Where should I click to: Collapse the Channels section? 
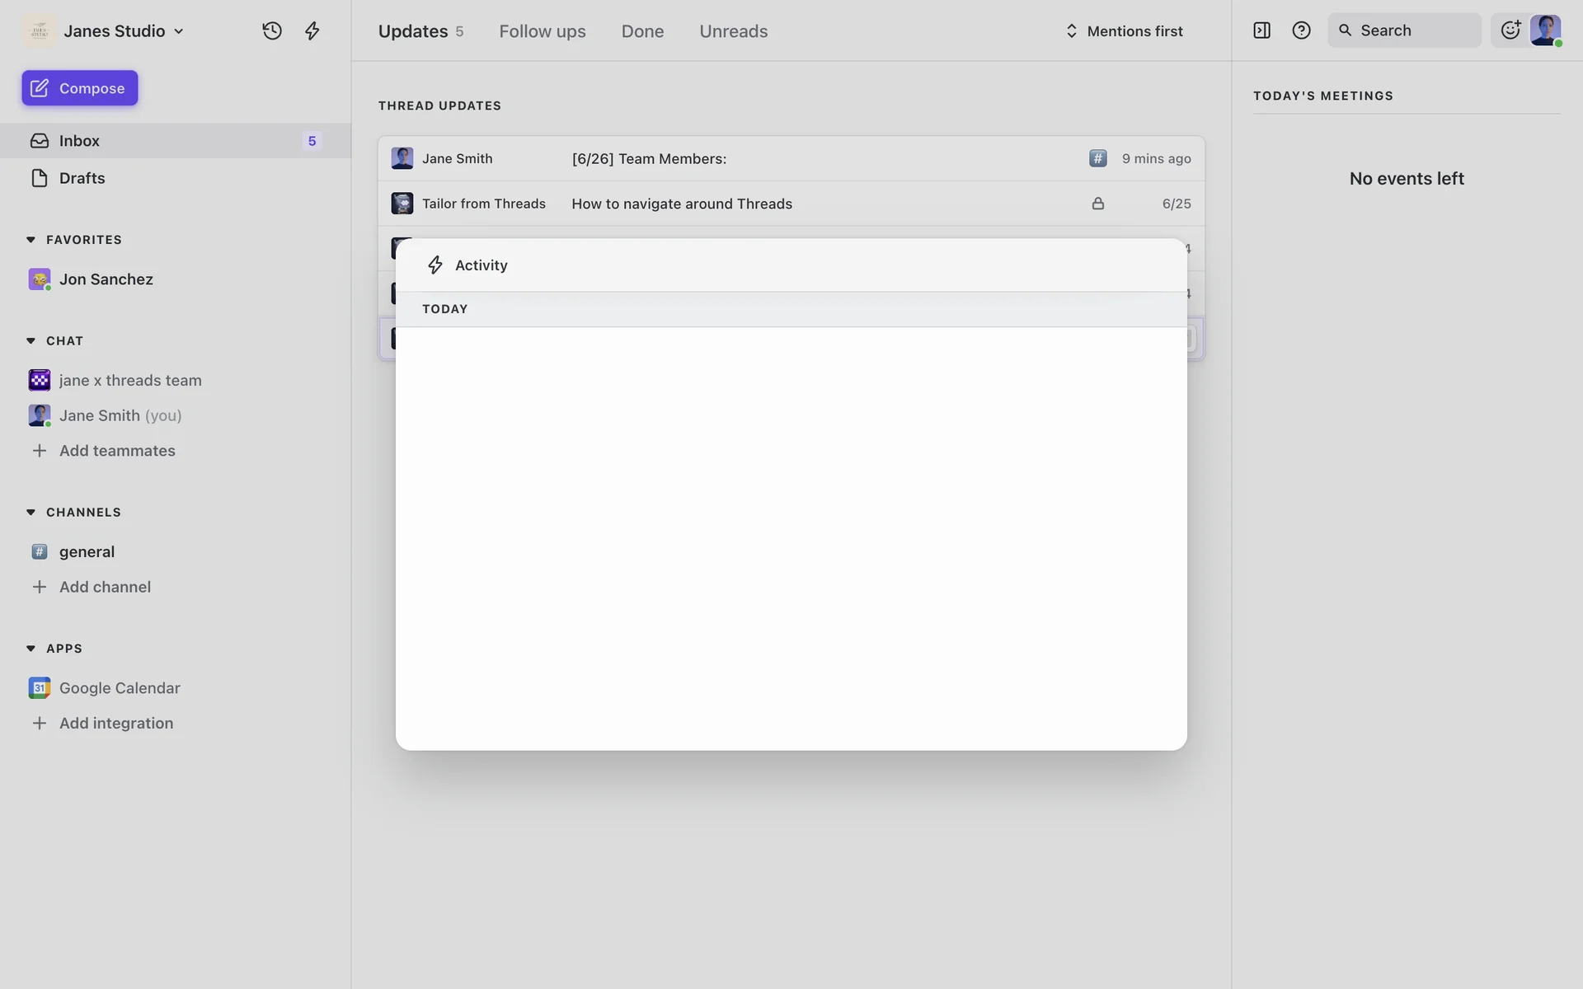31,513
